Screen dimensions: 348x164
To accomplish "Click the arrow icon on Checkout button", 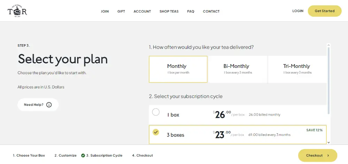I will 328,156.
